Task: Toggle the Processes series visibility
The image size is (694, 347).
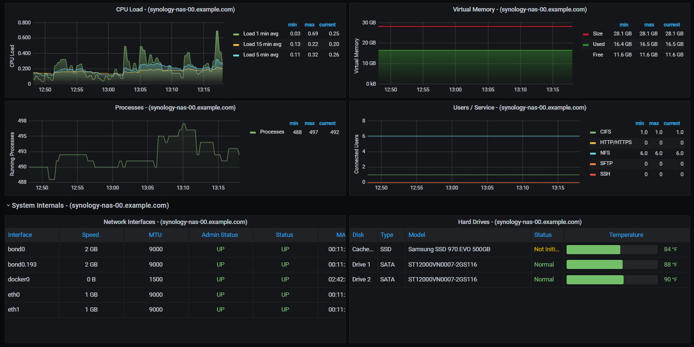Action: (272, 132)
